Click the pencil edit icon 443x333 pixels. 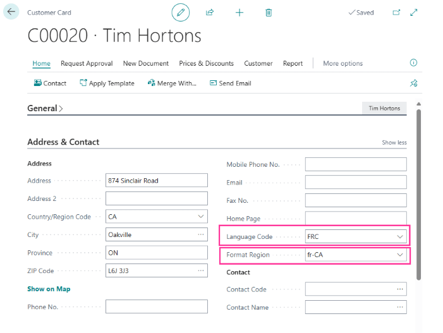[180, 13]
